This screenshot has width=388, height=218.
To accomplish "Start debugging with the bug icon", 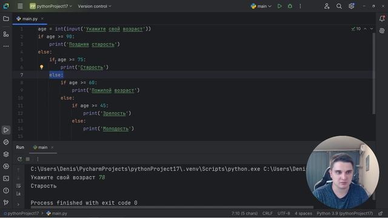I will coord(290,6).
